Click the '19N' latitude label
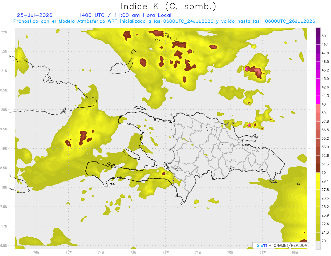The height and width of the screenshot is (256, 331). click(x=4, y=149)
